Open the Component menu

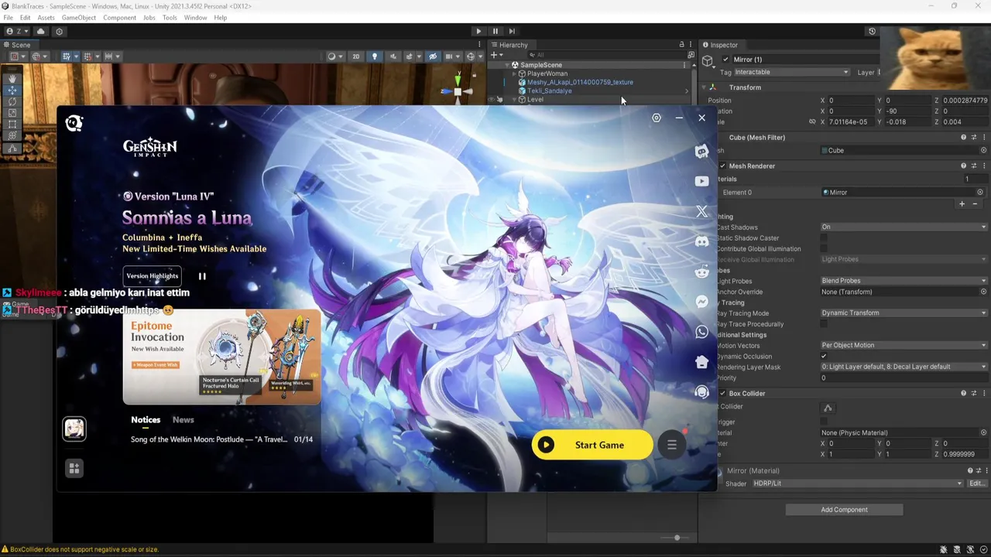120,17
